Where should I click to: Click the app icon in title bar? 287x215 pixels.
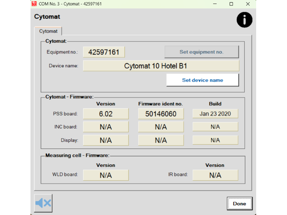(x=34, y=4)
